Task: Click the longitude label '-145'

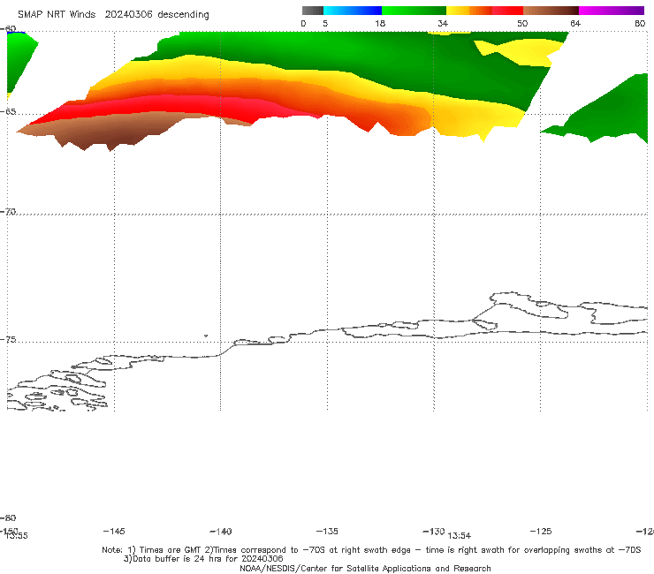Action: click(x=114, y=531)
